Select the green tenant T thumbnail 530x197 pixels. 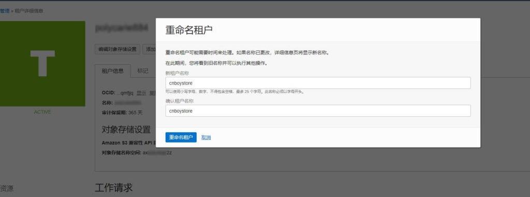pyautogui.click(x=42, y=64)
